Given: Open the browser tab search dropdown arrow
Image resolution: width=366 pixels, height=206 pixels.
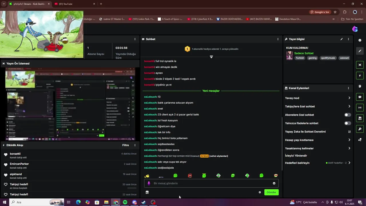Looking at the screenshot, I should click(4, 4).
